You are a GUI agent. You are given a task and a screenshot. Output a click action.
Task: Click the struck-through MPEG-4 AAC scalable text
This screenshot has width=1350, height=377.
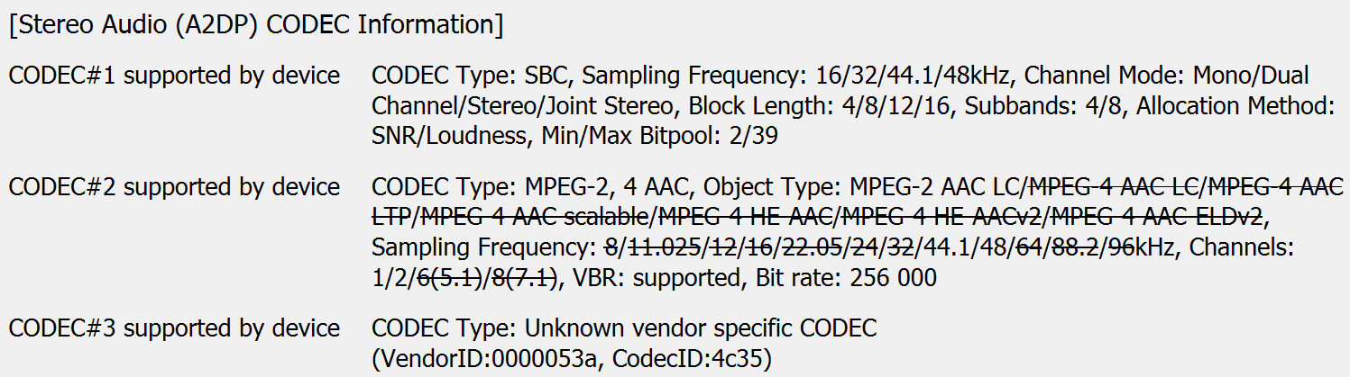534,219
